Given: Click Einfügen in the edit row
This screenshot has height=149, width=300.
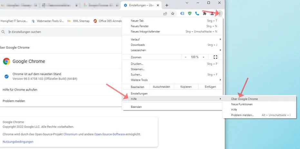Looking at the screenshot, I should (210, 87).
